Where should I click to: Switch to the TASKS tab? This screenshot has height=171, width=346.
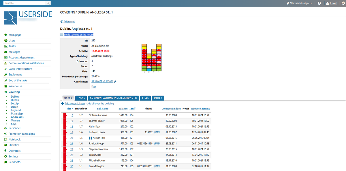click(81, 98)
